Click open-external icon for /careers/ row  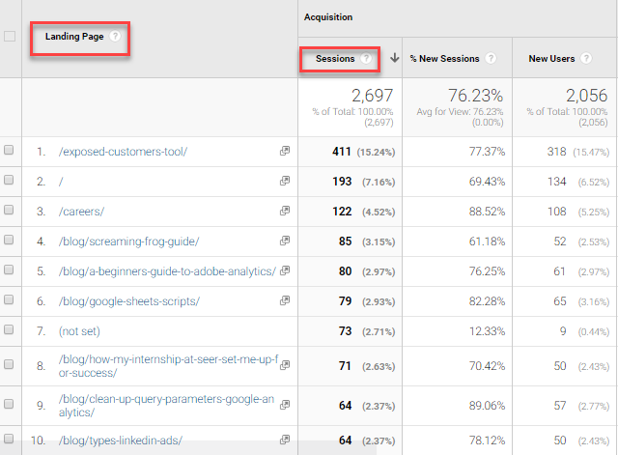tap(285, 212)
